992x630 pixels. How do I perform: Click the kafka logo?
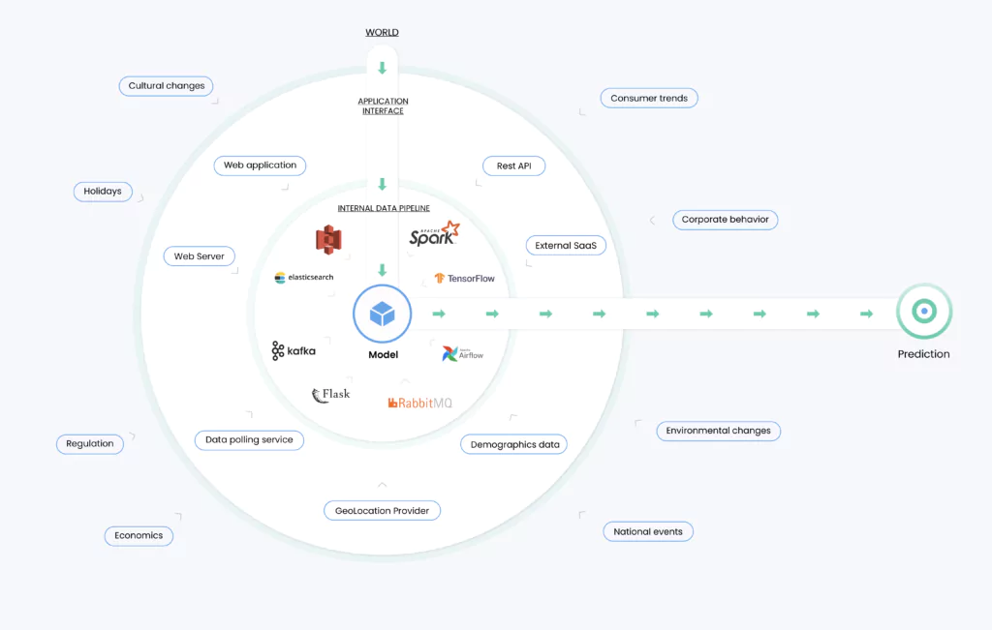pos(294,350)
